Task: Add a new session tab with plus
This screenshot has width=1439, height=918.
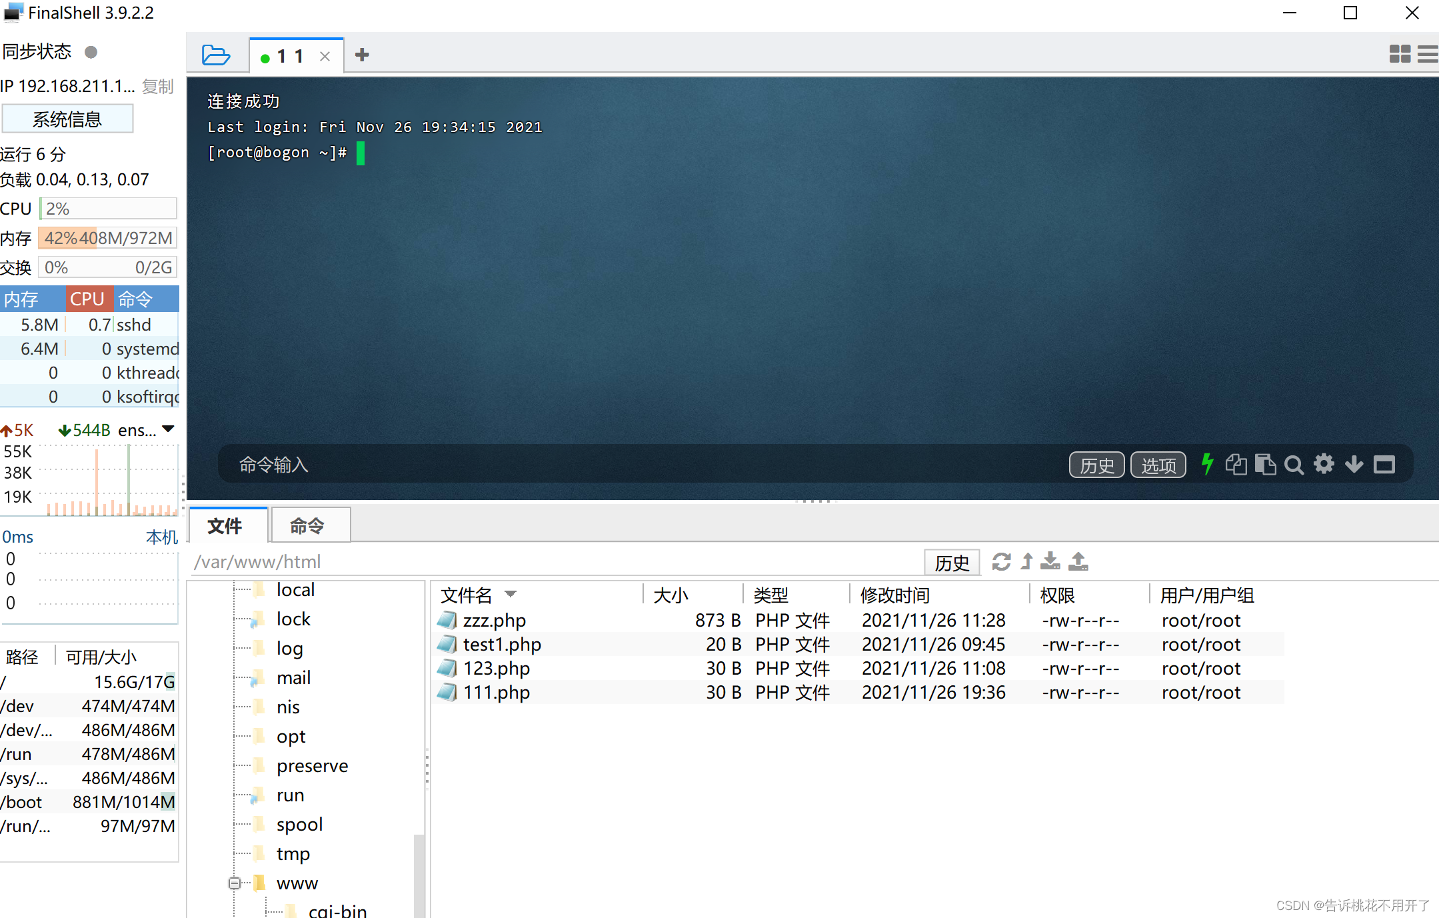Action: pyautogui.click(x=362, y=55)
